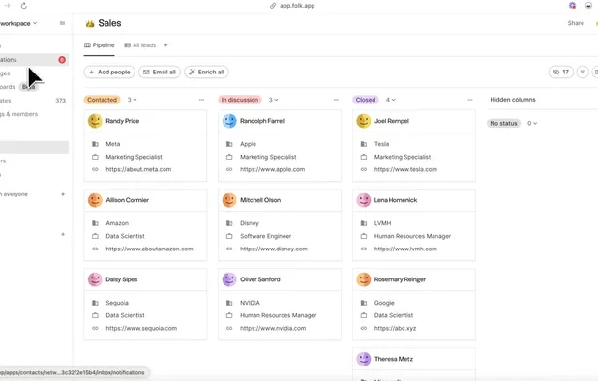Open Allison Cormier's smiley avatar
598x381 pixels.
tap(95, 200)
